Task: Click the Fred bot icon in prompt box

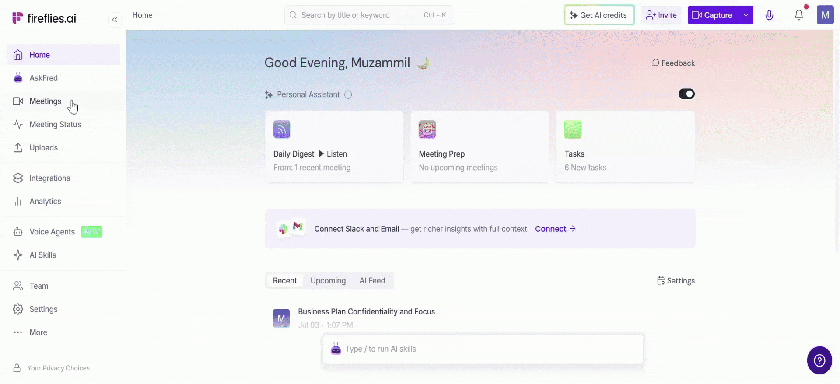Action: coord(336,349)
